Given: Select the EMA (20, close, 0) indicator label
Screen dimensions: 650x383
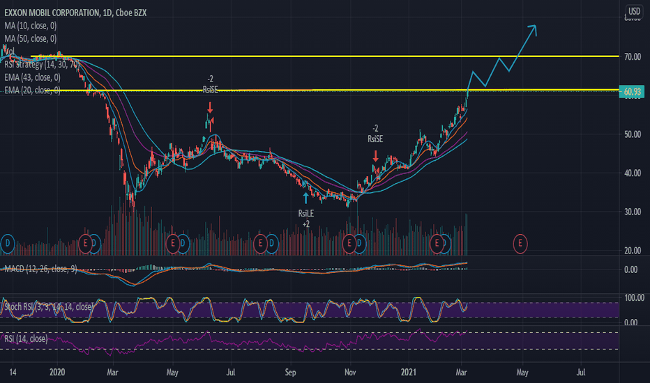Looking at the screenshot, I should pos(32,91).
